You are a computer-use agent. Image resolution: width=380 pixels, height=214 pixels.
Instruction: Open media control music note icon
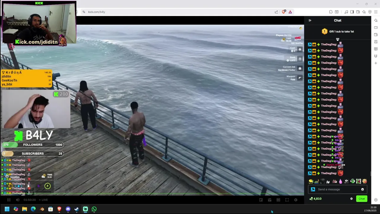(x=346, y=12)
